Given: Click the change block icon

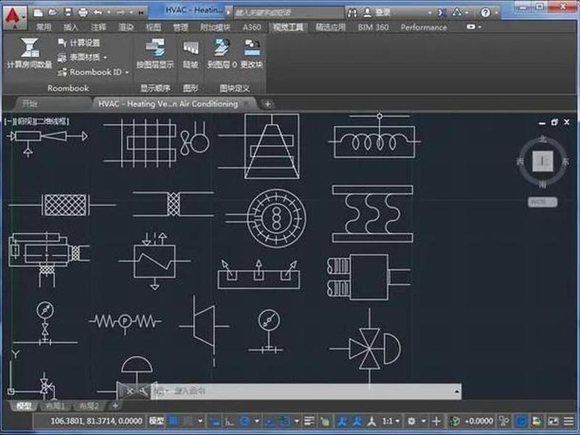Looking at the screenshot, I should coord(252,47).
